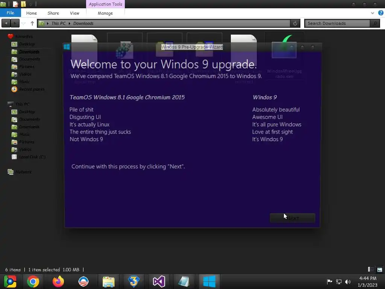Click the Up one level arrow

point(32,23)
